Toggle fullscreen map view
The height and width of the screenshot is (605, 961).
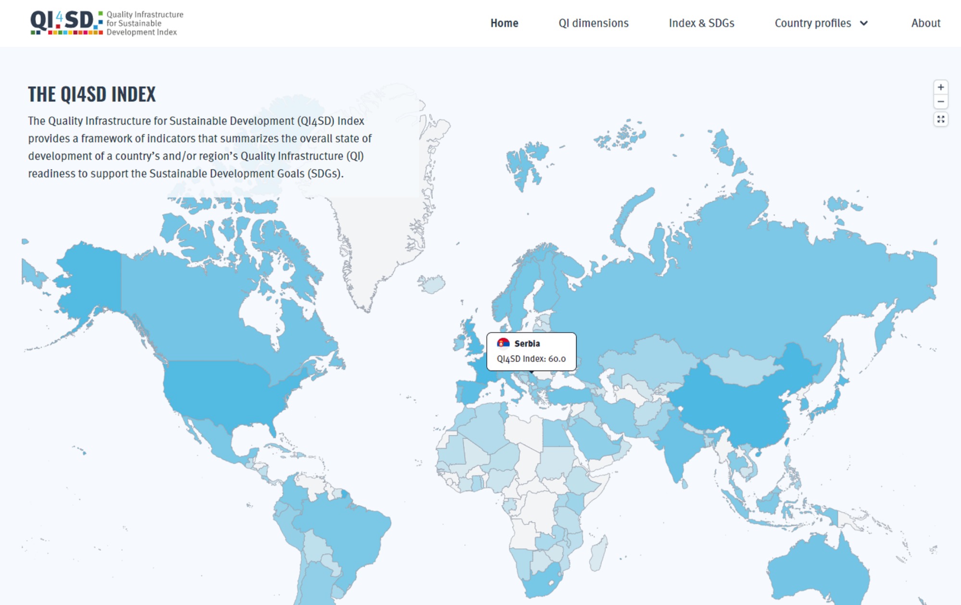coord(940,119)
